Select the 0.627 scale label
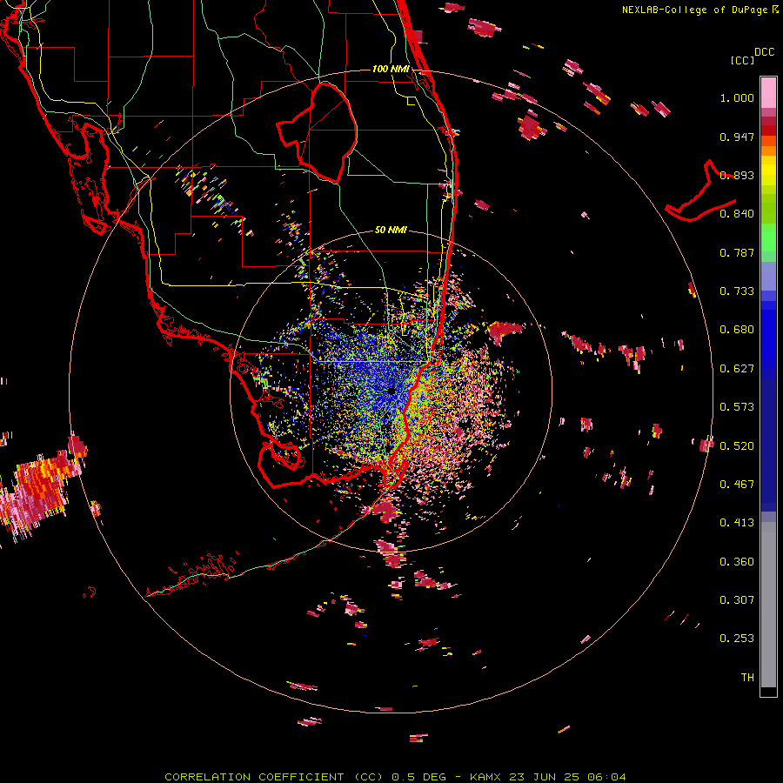Viewport: 783px width, 783px height. coord(737,369)
